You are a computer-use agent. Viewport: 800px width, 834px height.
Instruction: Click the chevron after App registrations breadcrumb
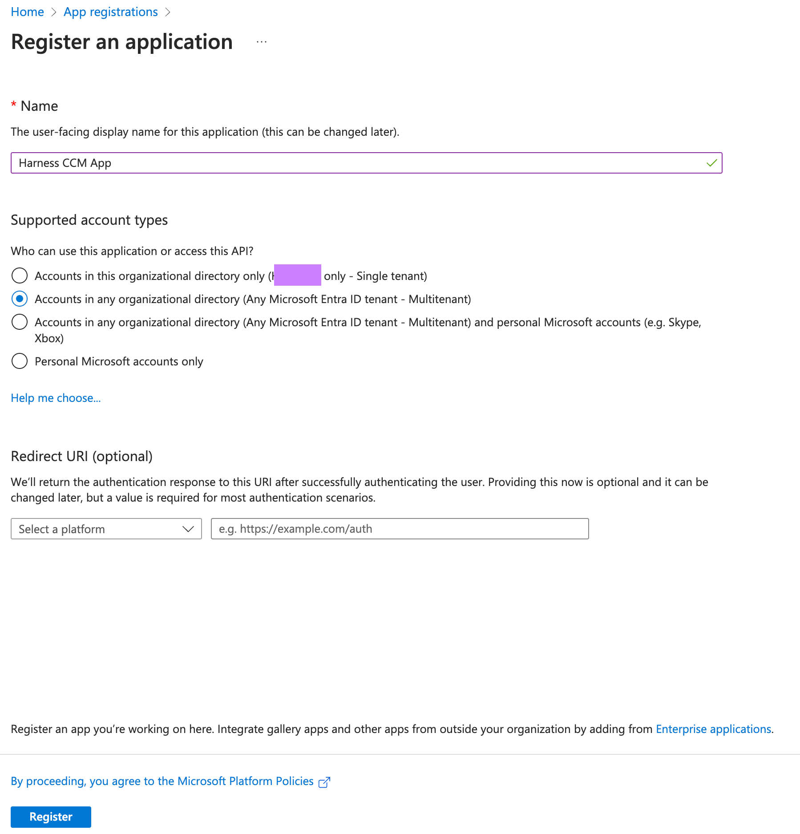pyautogui.click(x=168, y=12)
